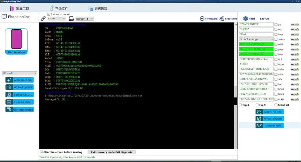The height and width of the screenshot is (162, 301).
Task: Open the server_1 dropdown
Action: (x=85, y=19)
